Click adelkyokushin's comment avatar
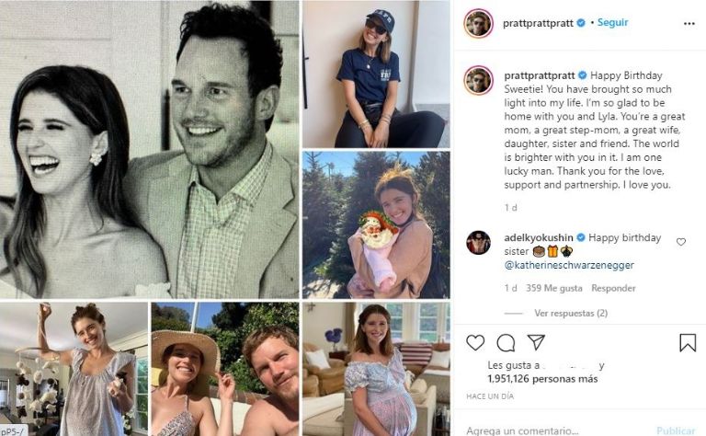Viewport: 706px width, 436px height. pos(478,243)
